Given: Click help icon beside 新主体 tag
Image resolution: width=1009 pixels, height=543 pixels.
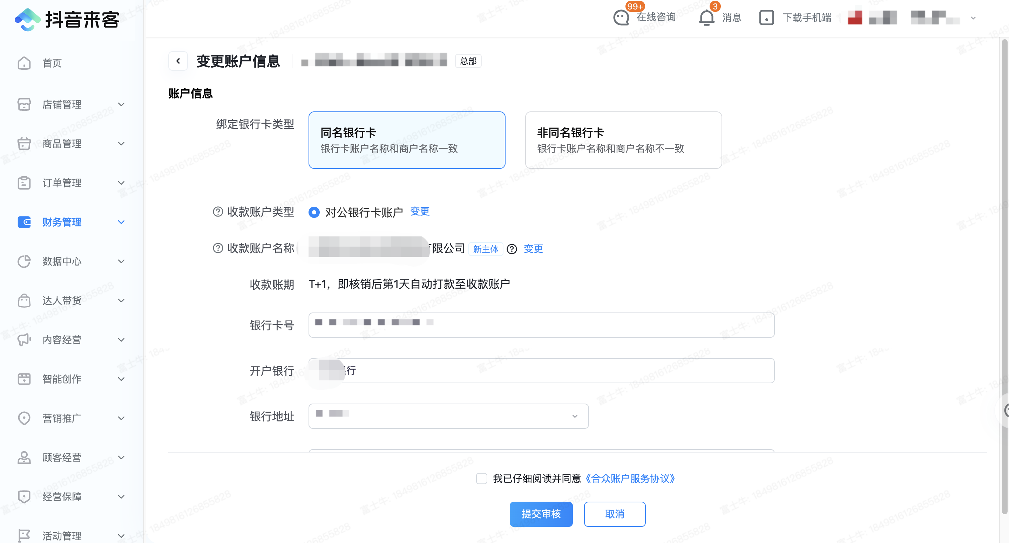Looking at the screenshot, I should pos(512,249).
